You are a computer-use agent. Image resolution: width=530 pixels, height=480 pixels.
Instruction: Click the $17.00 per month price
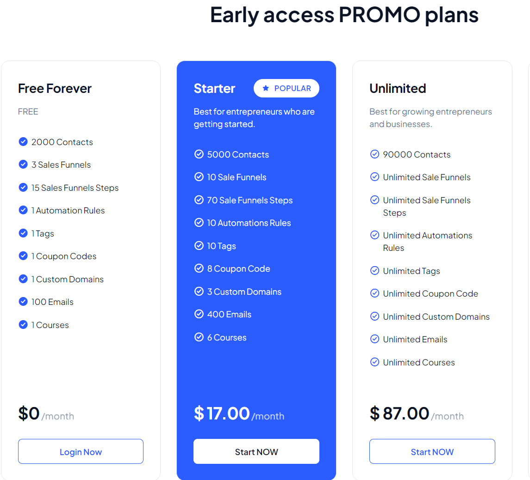[239, 413]
